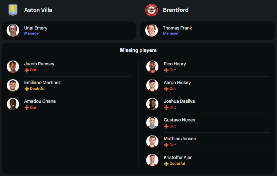The width and height of the screenshot is (277, 176).
Task: Click Kristoffer Ajer's player avatar
Action: tap(152, 160)
